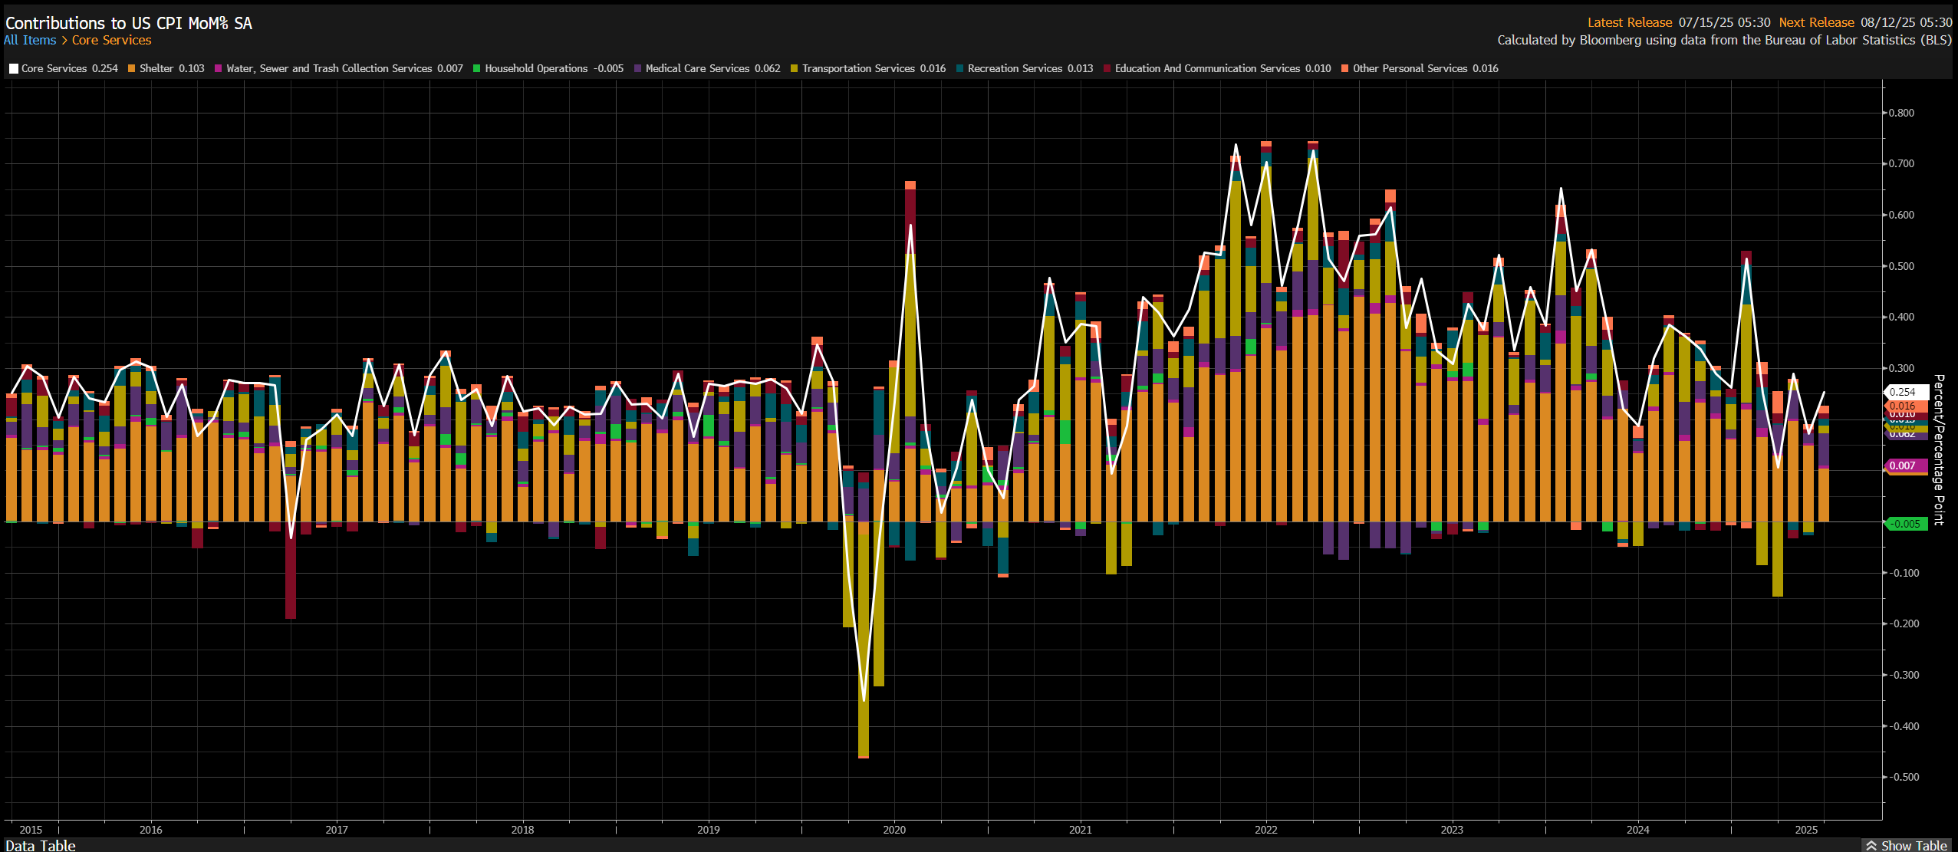Image resolution: width=1958 pixels, height=852 pixels.
Task: Click the Shelter legend color swatch
Action: 132,69
